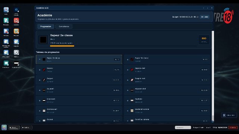Screen dimensions: 239x134
Task: Open the red Casernes desktop icon
Action: (16, 20)
